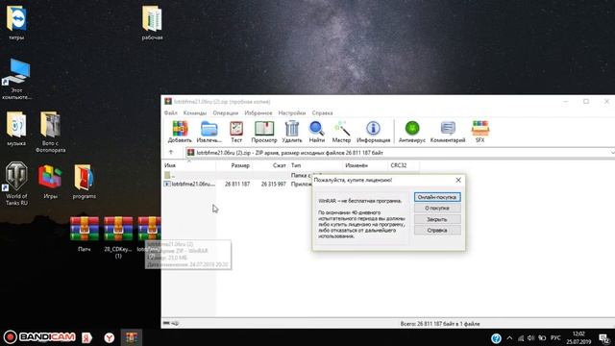The width and height of the screenshot is (615, 346).
Task: Switch the РУС input language
Action: click(x=555, y=337)
